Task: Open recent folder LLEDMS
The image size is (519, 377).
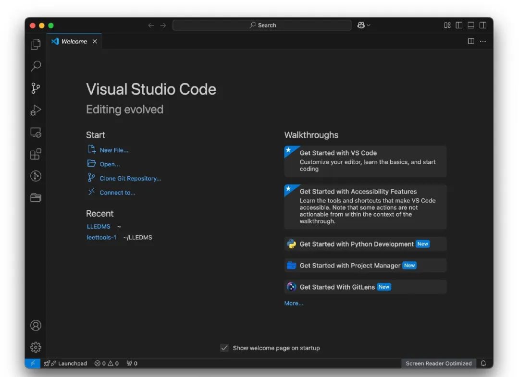Action: [x=99, y=227]
